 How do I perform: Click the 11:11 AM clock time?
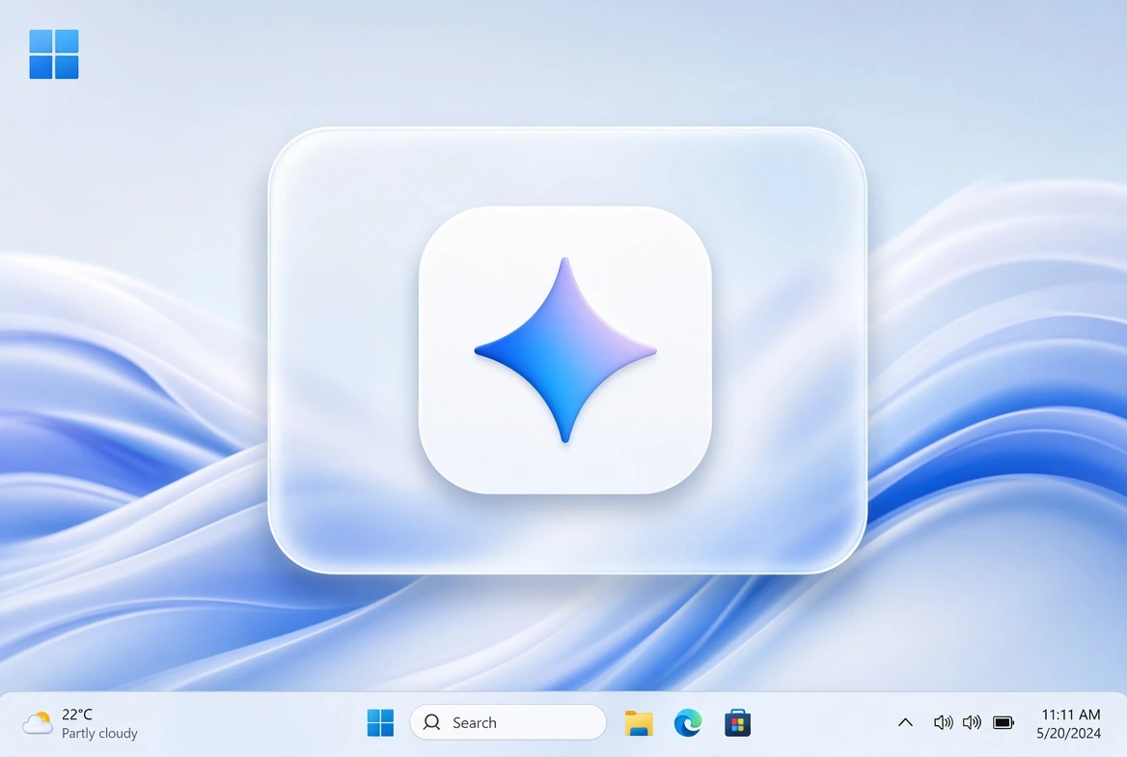tap(1071, 715)
